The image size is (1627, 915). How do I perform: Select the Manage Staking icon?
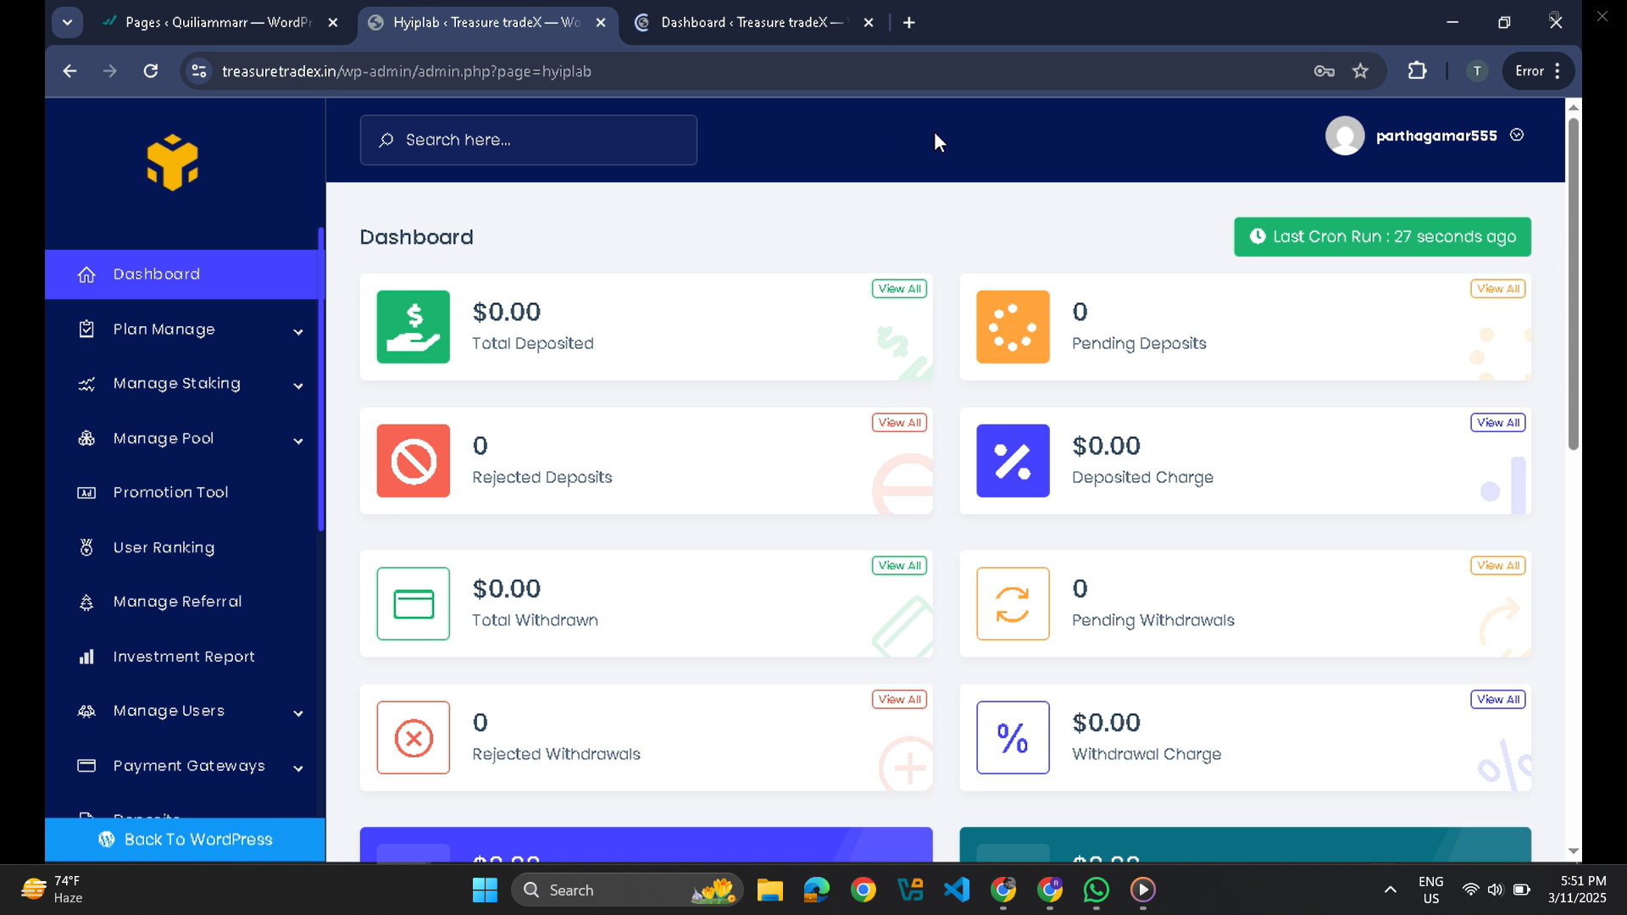(87, 384)
